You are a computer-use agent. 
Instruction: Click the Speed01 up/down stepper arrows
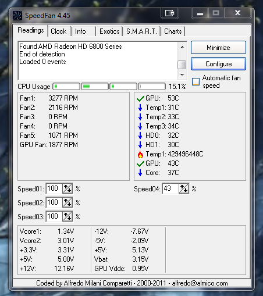[x=67, y=188]
